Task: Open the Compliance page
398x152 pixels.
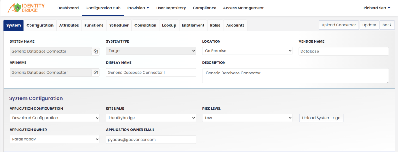Action: click(x=204, y=8)
